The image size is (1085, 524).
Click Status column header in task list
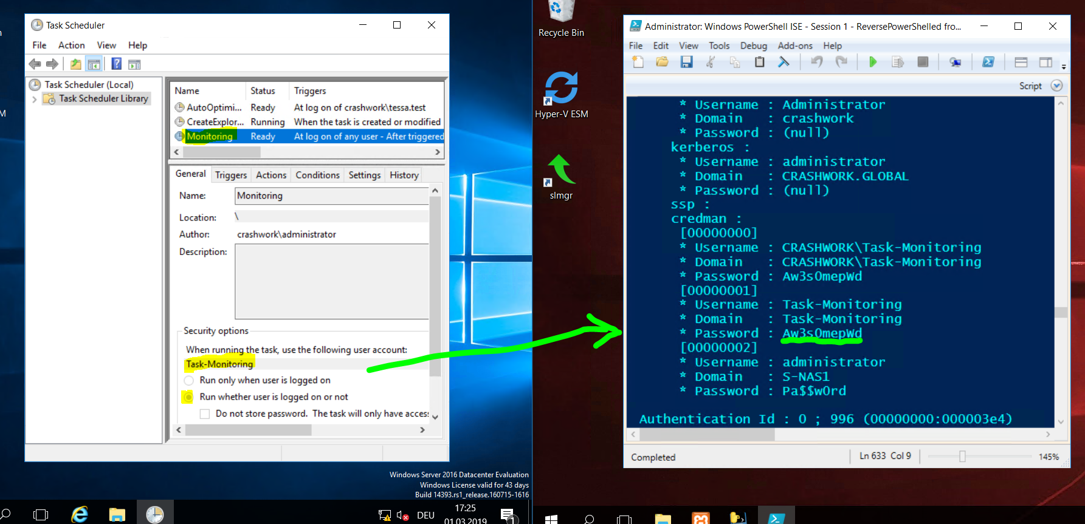[267, 90]
